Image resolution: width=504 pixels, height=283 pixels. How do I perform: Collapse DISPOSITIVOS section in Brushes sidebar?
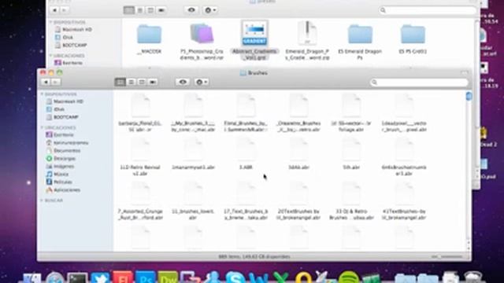42,94
